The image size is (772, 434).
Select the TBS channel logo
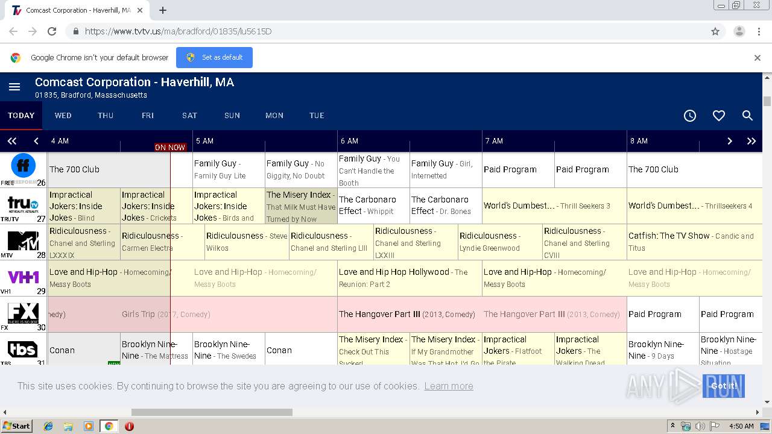(x=23, y=349)
